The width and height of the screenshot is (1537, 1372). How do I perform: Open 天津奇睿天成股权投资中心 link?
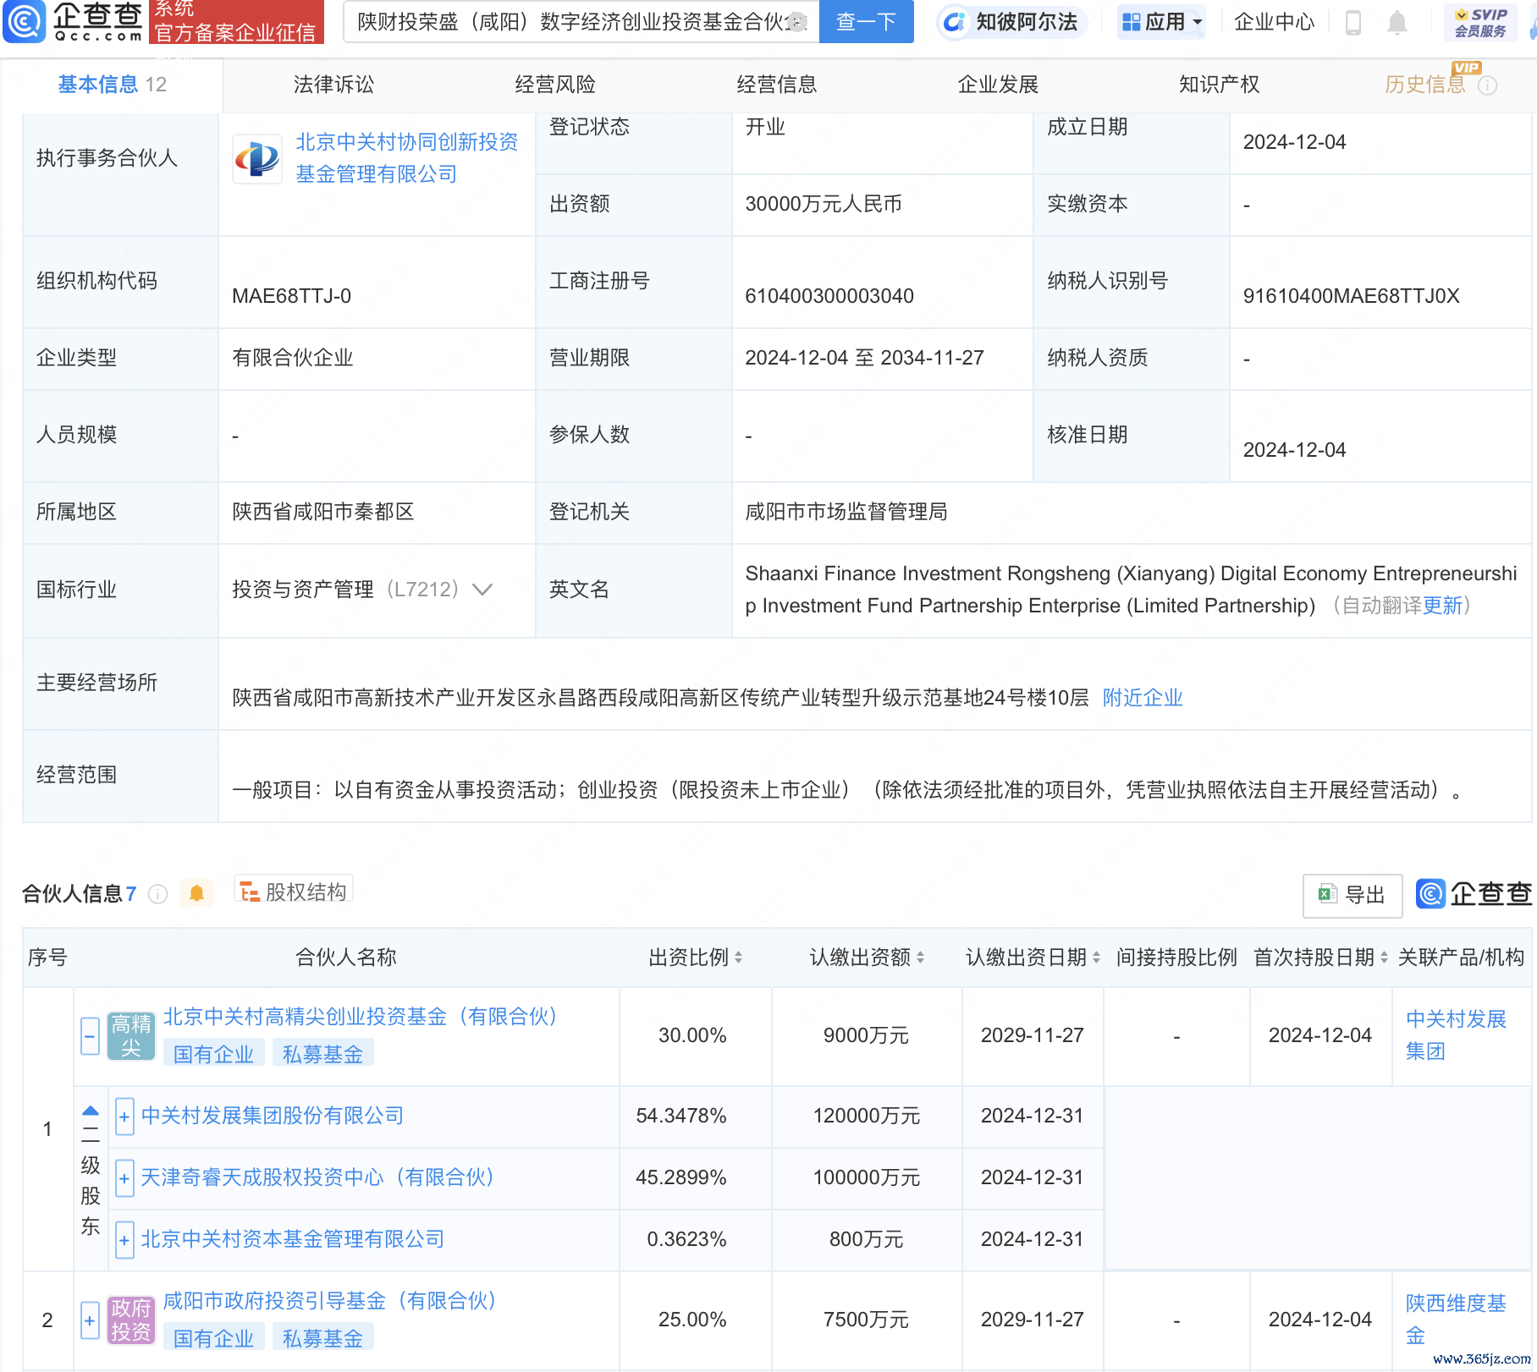click(x=317, y=1177)
